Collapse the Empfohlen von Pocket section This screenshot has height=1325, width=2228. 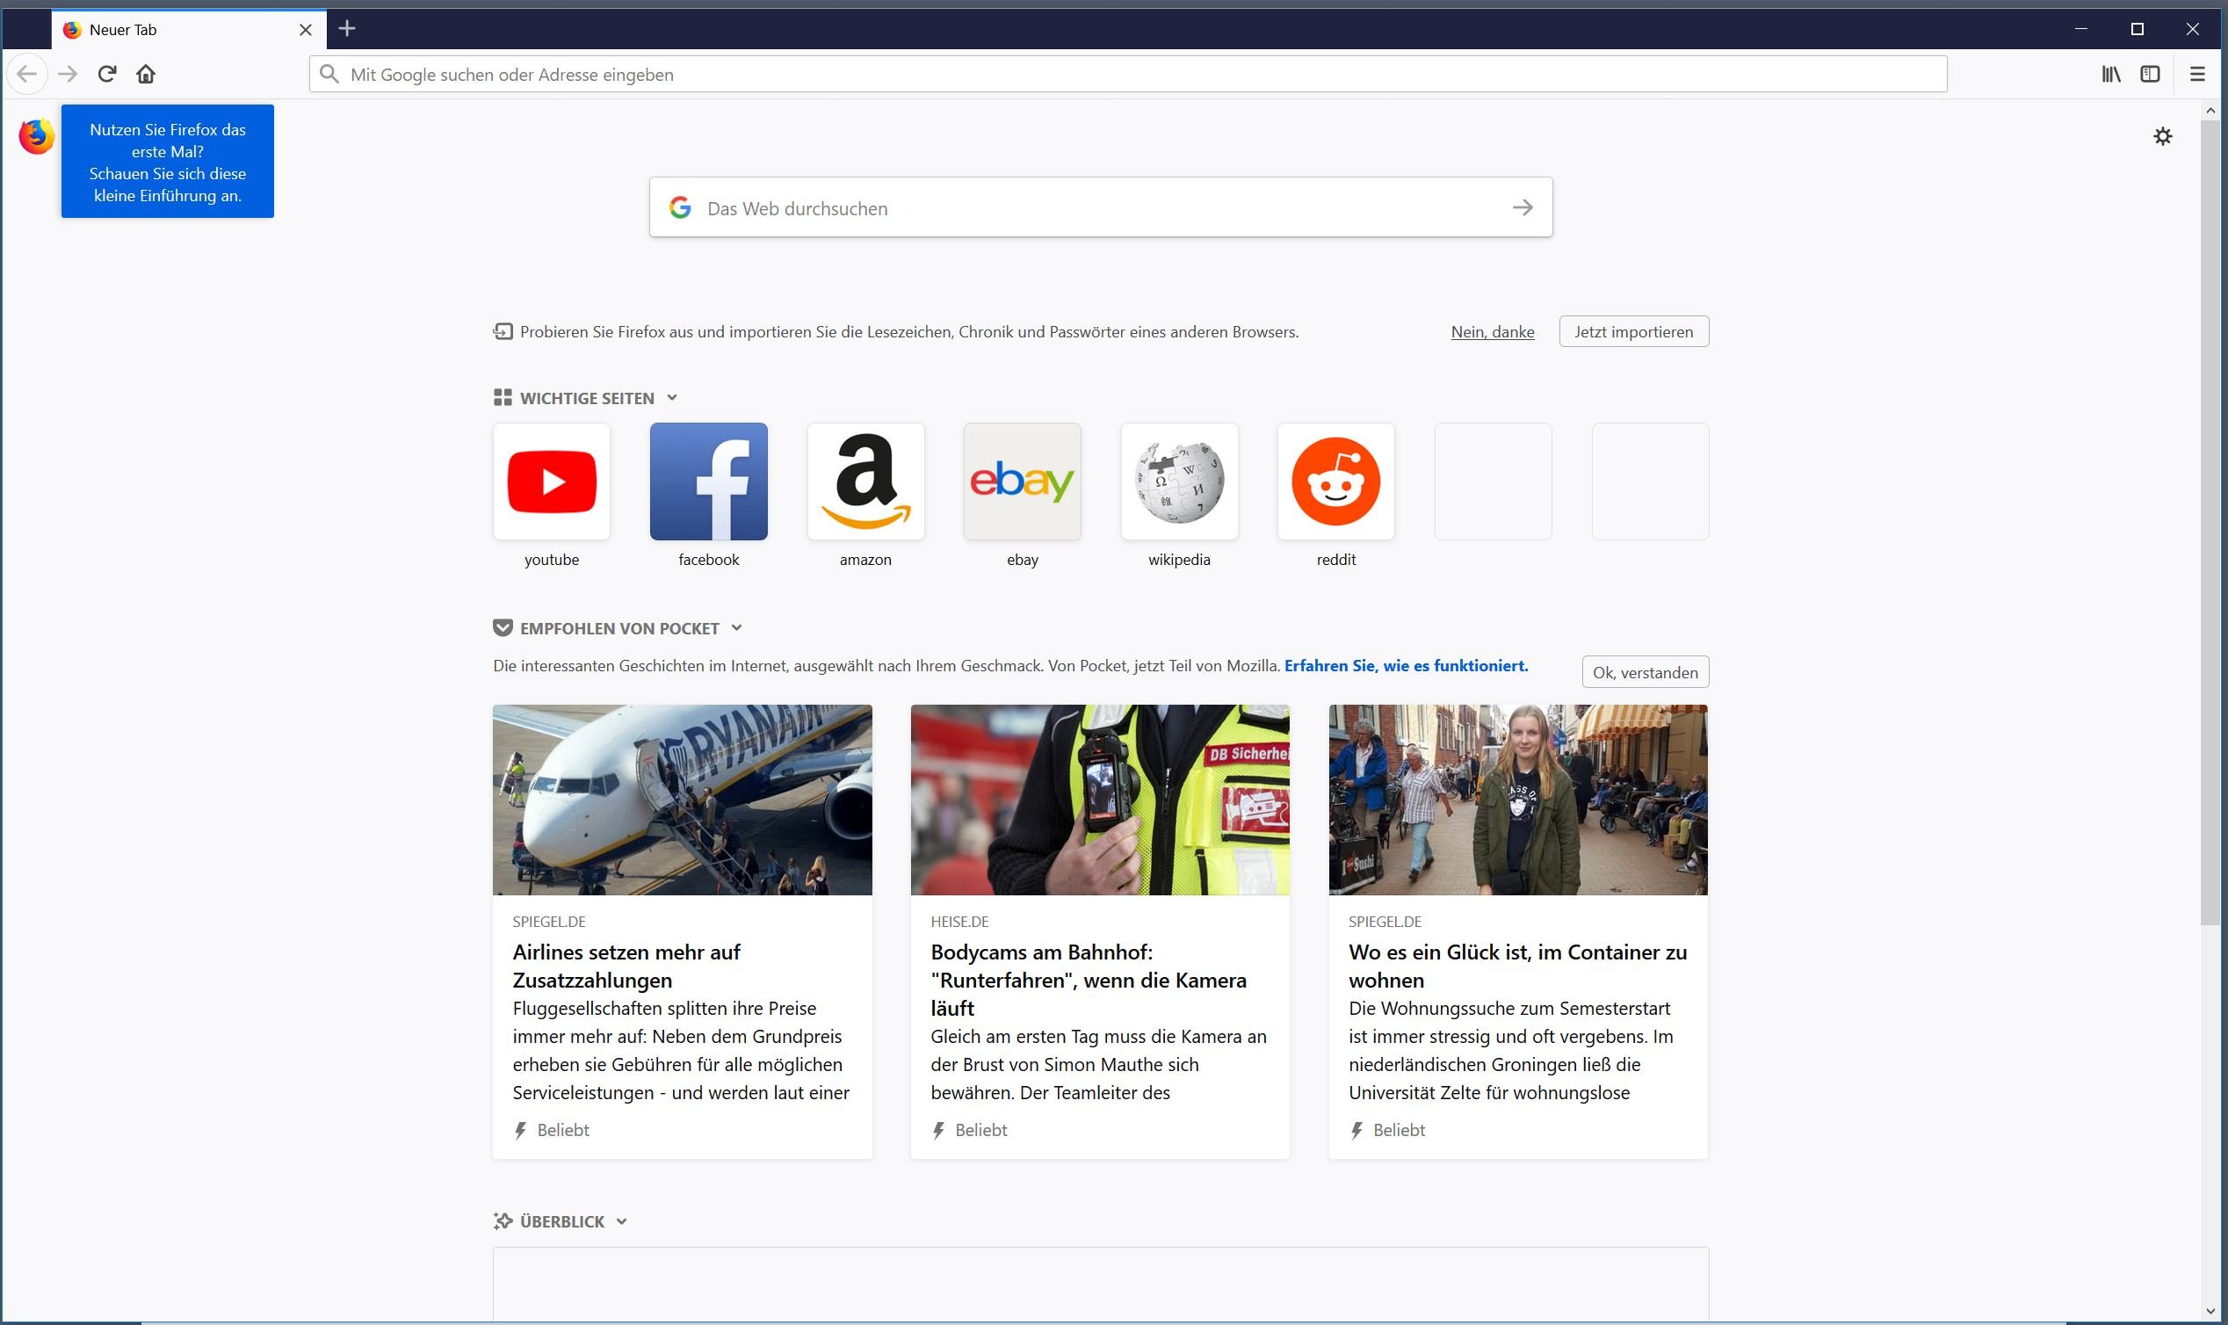click(736, 627)
